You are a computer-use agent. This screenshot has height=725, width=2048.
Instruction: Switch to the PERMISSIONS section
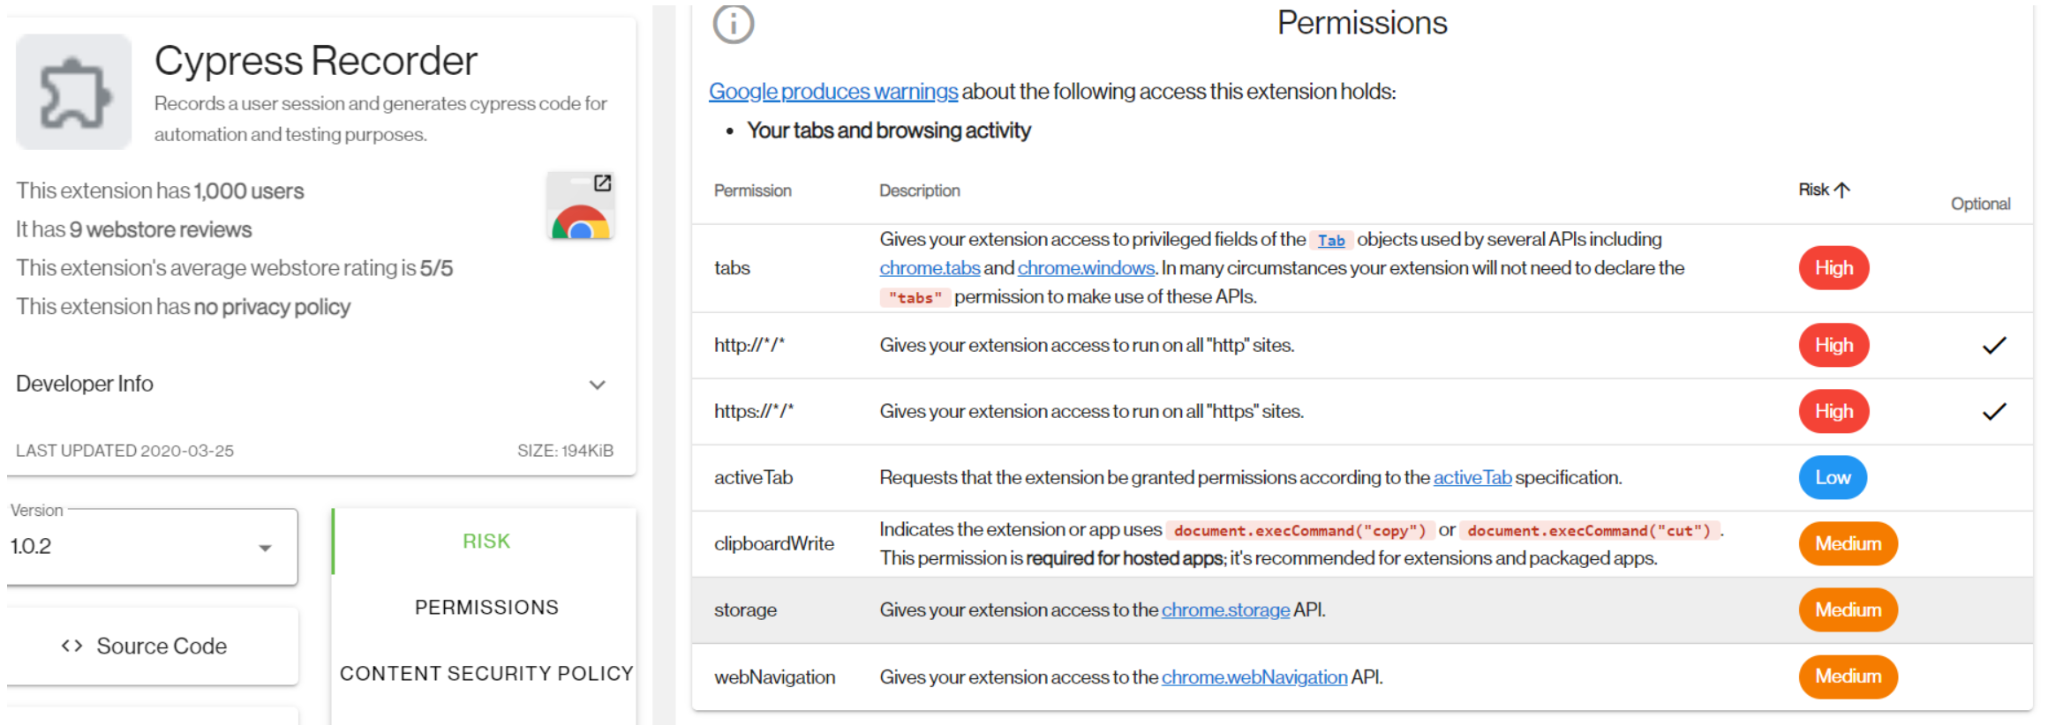[486, 607]
